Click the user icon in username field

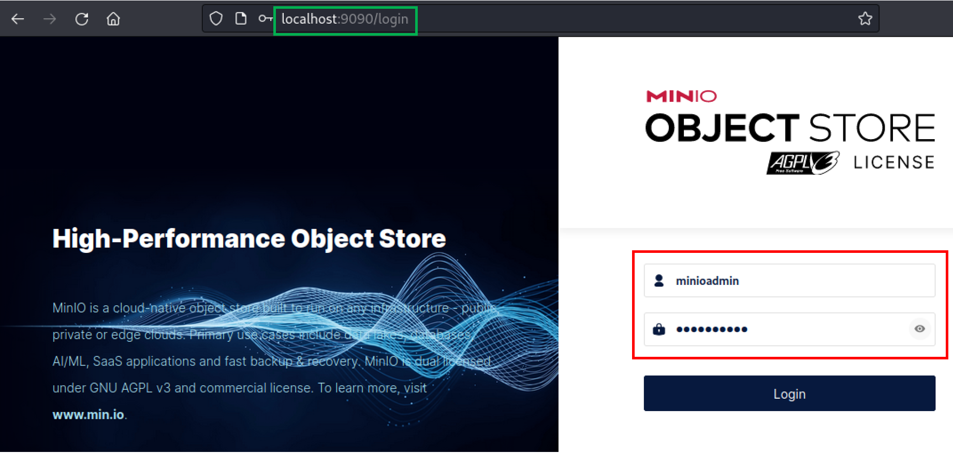pos(659,281)
